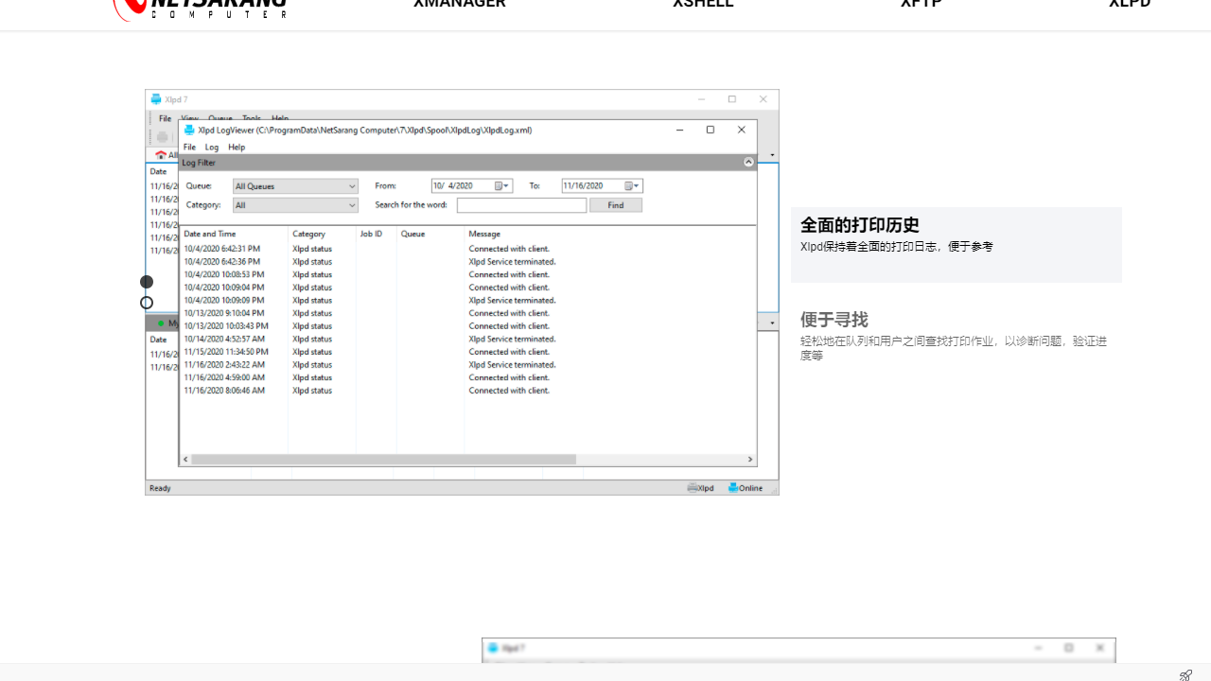Open the To date picker dropdown
1211x681 pixels.
[635, 185]
